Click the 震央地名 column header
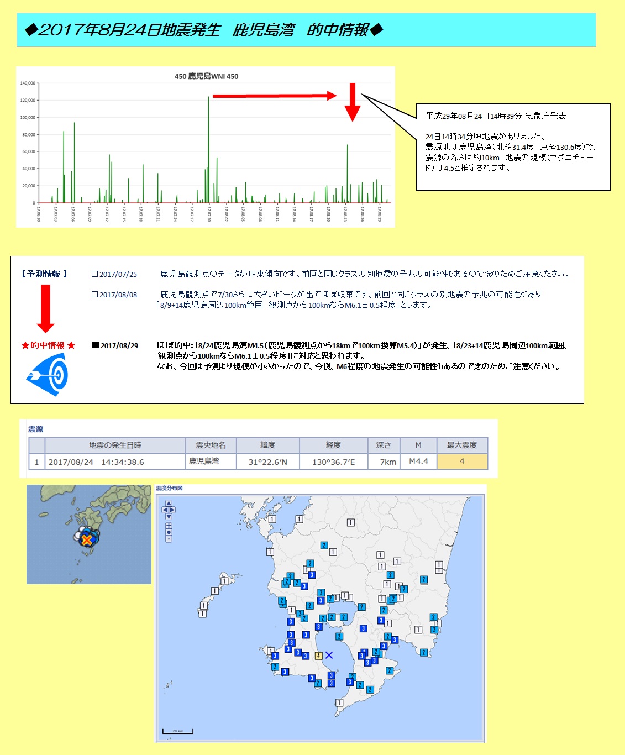The height and width of the screenshot is (755, 625). pos(211,445)
